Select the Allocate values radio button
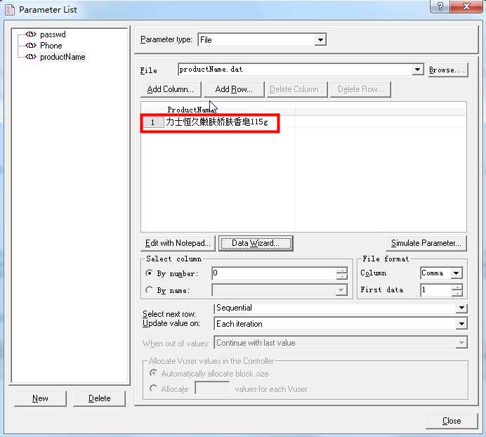The width and height of the screenshot is (486, 437). (x=153, y=388)
